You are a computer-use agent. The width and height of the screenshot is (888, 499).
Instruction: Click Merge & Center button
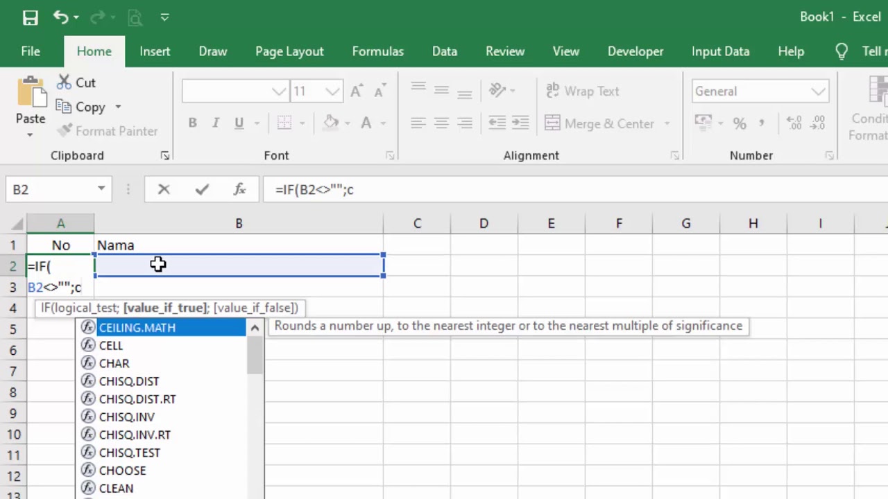click(x=599, y=123)
